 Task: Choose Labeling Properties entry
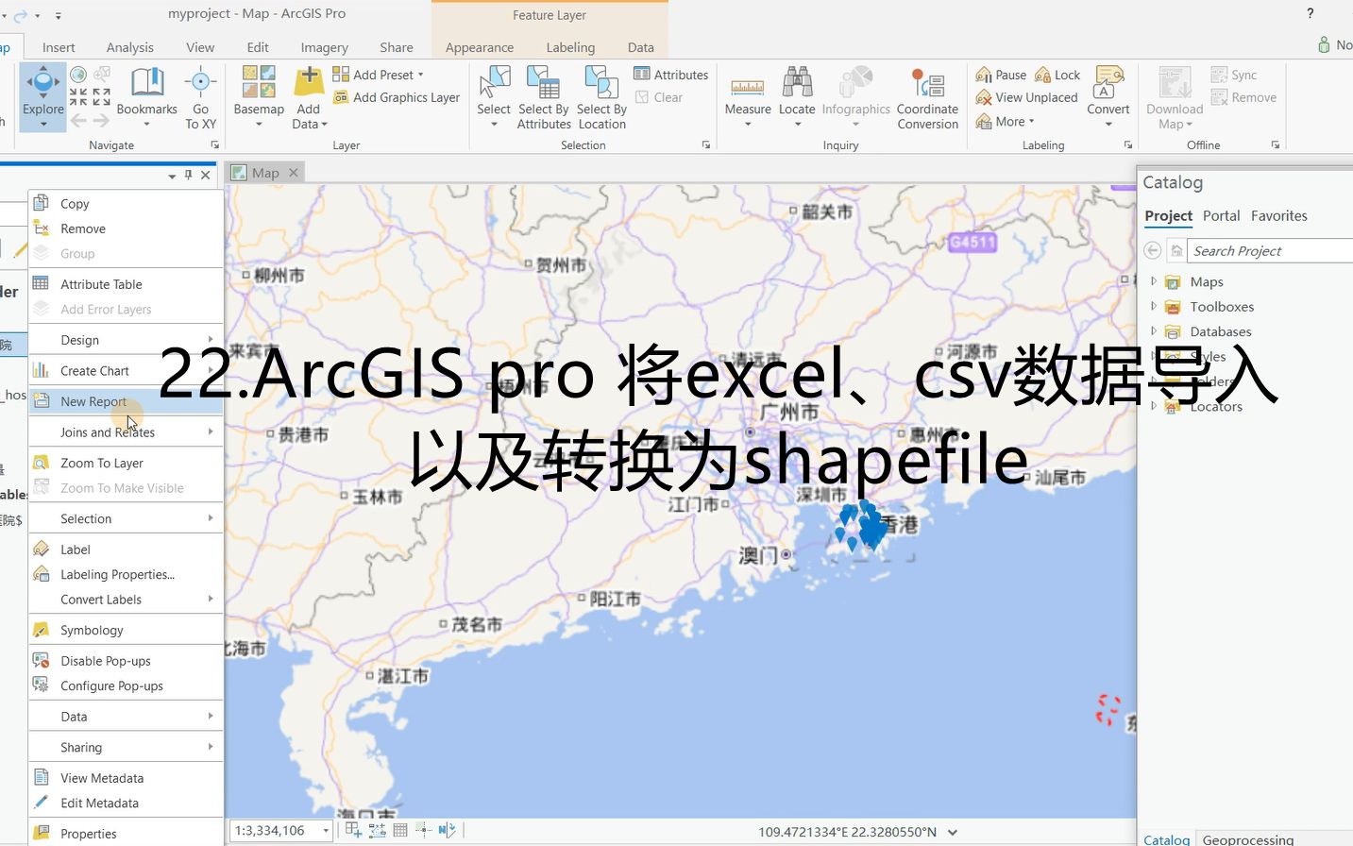coord(126,574)
